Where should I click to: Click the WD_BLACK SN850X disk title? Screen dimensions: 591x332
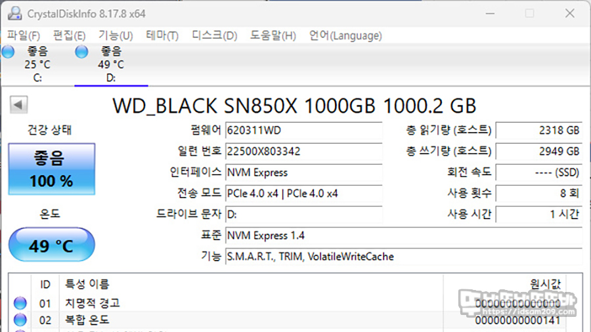pyautogui.click(x=294, y=106)
